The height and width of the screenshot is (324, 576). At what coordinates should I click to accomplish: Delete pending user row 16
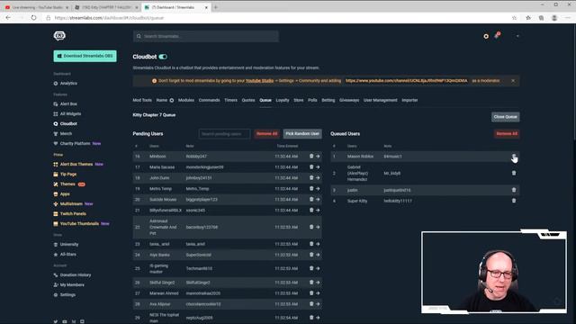tap(311, 156)
